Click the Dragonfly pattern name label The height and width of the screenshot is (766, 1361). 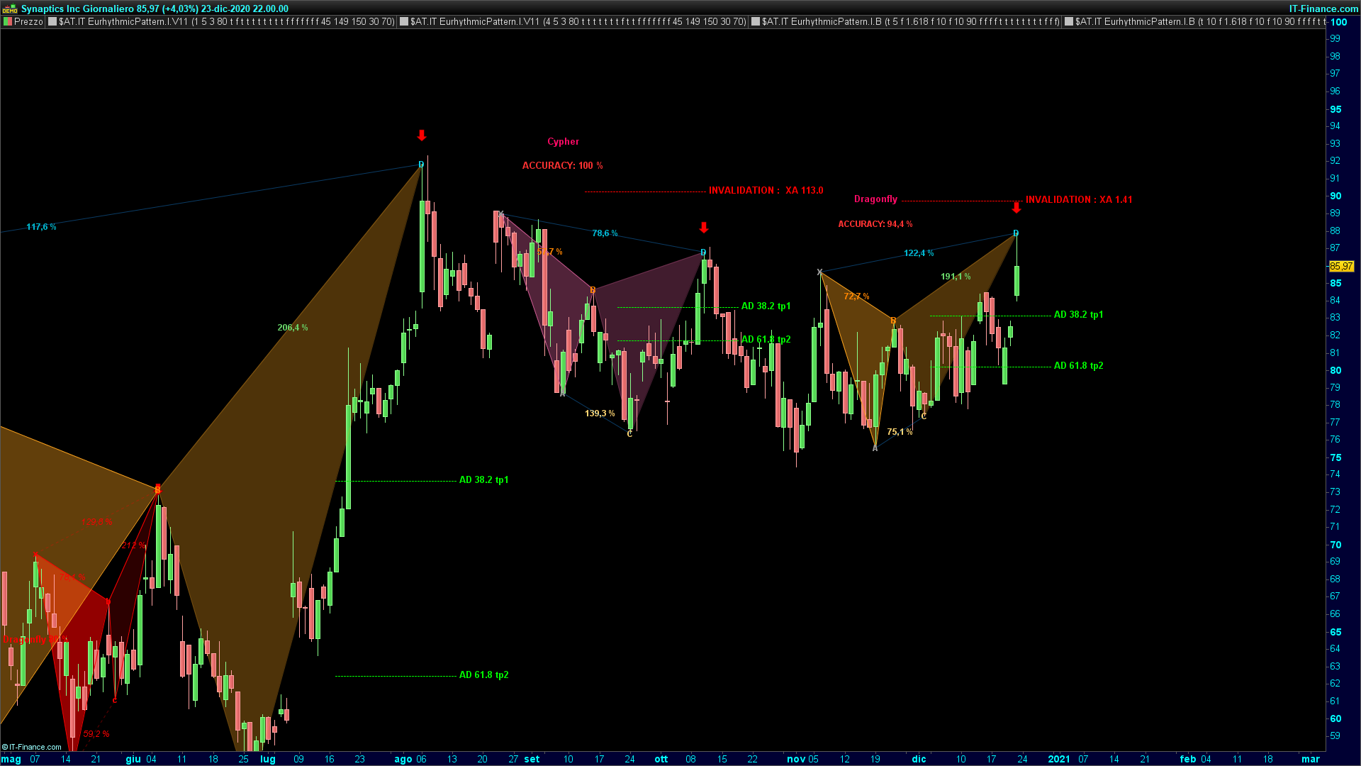pos(875,199)
